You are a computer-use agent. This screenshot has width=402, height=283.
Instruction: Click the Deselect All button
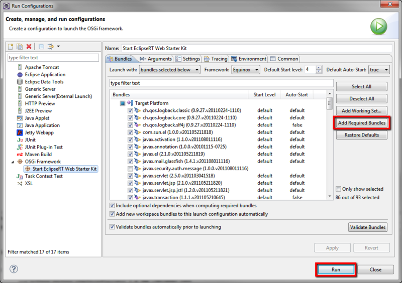[x=361, y=99]
